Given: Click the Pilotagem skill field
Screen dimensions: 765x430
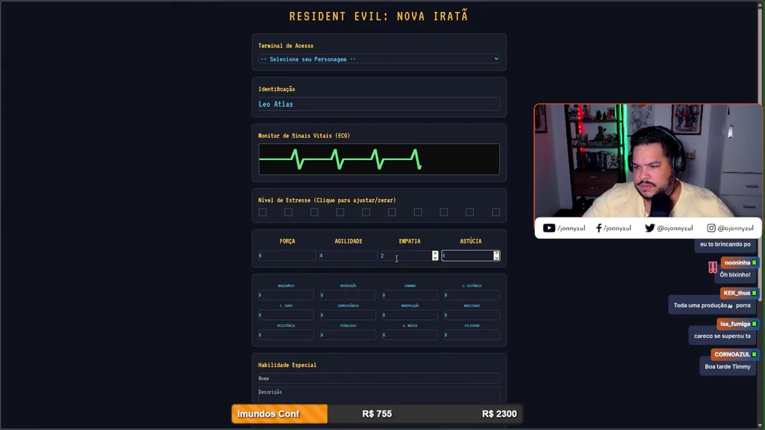Looking at the screenshot, I should point(472,335).
